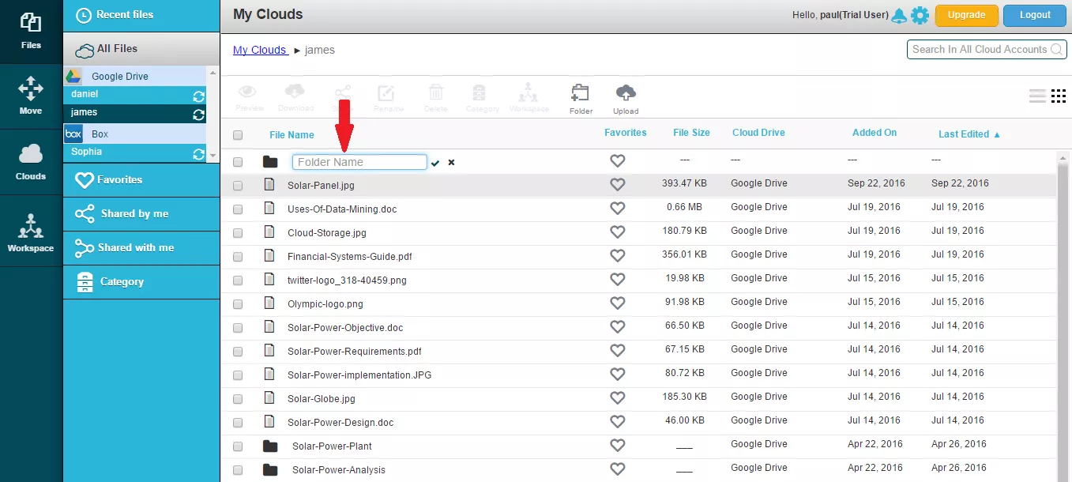The width and height of the screenshot is (1072, 482).
Task: Open the notifications bell icon
Action: coord(899,16)
